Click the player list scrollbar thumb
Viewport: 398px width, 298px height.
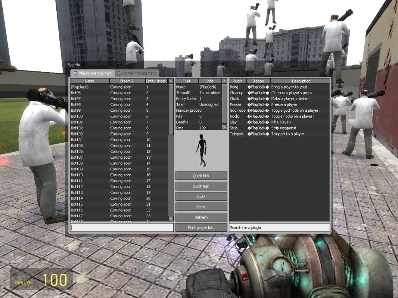coord(171,109)
